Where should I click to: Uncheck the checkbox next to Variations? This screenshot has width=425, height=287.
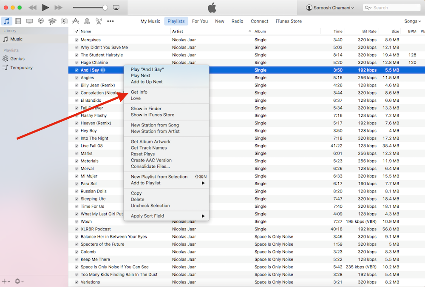click(76, 282)
